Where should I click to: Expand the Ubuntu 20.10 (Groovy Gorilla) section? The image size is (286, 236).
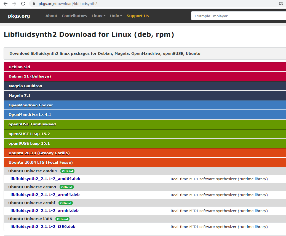(145, 153)
